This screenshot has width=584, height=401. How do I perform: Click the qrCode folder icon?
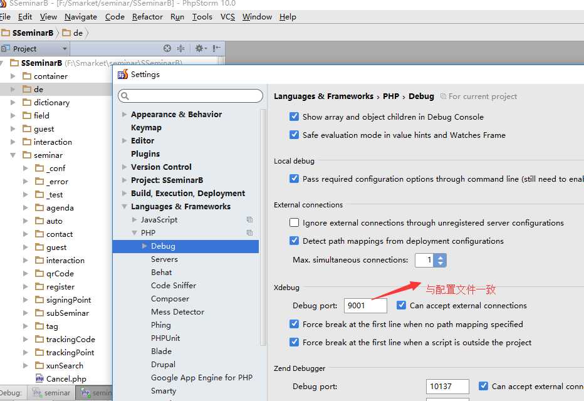(39, 273)
